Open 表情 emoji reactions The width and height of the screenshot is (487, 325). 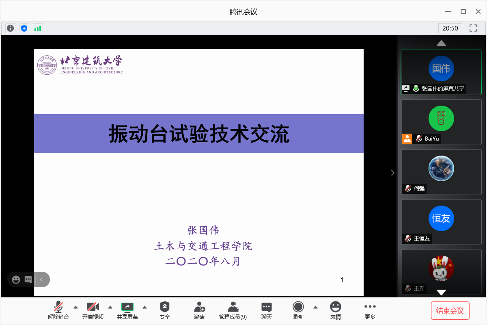click(335, 311)
